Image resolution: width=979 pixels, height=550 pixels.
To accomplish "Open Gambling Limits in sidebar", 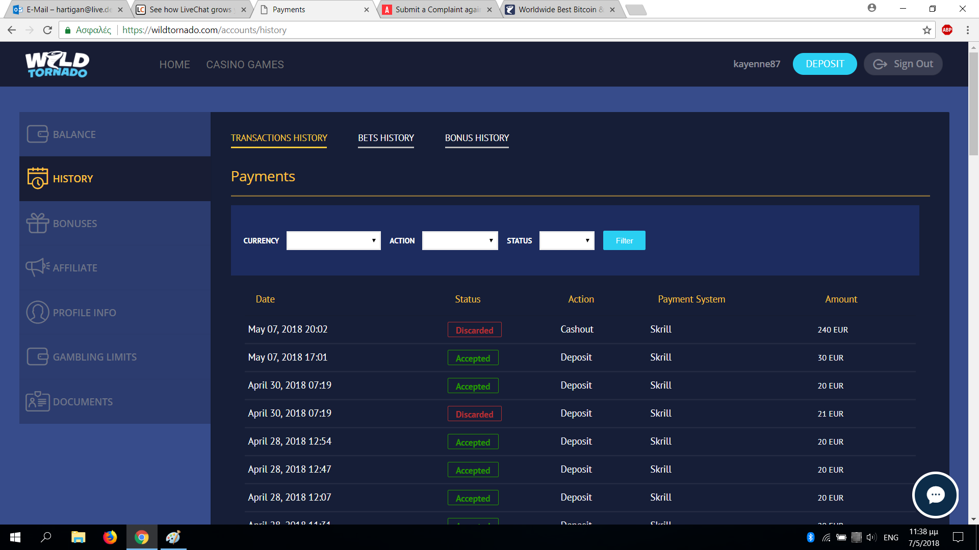I will click(115, 356).
